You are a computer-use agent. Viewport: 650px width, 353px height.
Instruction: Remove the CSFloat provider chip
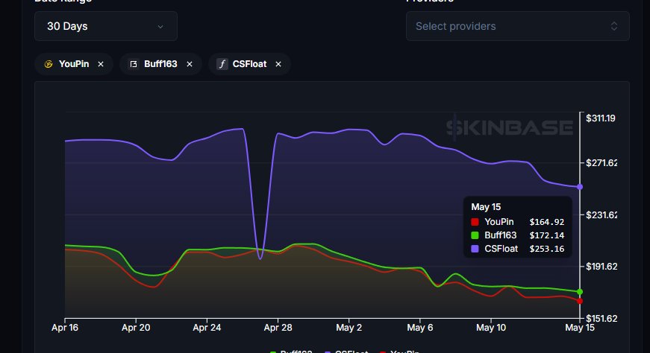tap(278, 64)
